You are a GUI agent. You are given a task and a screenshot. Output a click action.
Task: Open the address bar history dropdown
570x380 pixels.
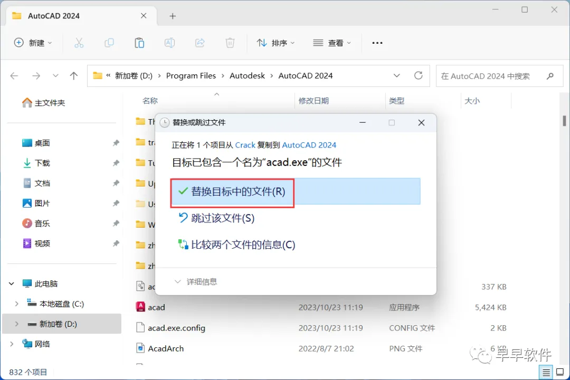coord(396,75)
